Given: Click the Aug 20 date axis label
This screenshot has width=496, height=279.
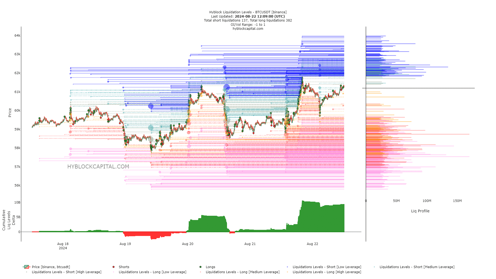Looking at the screenshot, I should coord(188,244).
